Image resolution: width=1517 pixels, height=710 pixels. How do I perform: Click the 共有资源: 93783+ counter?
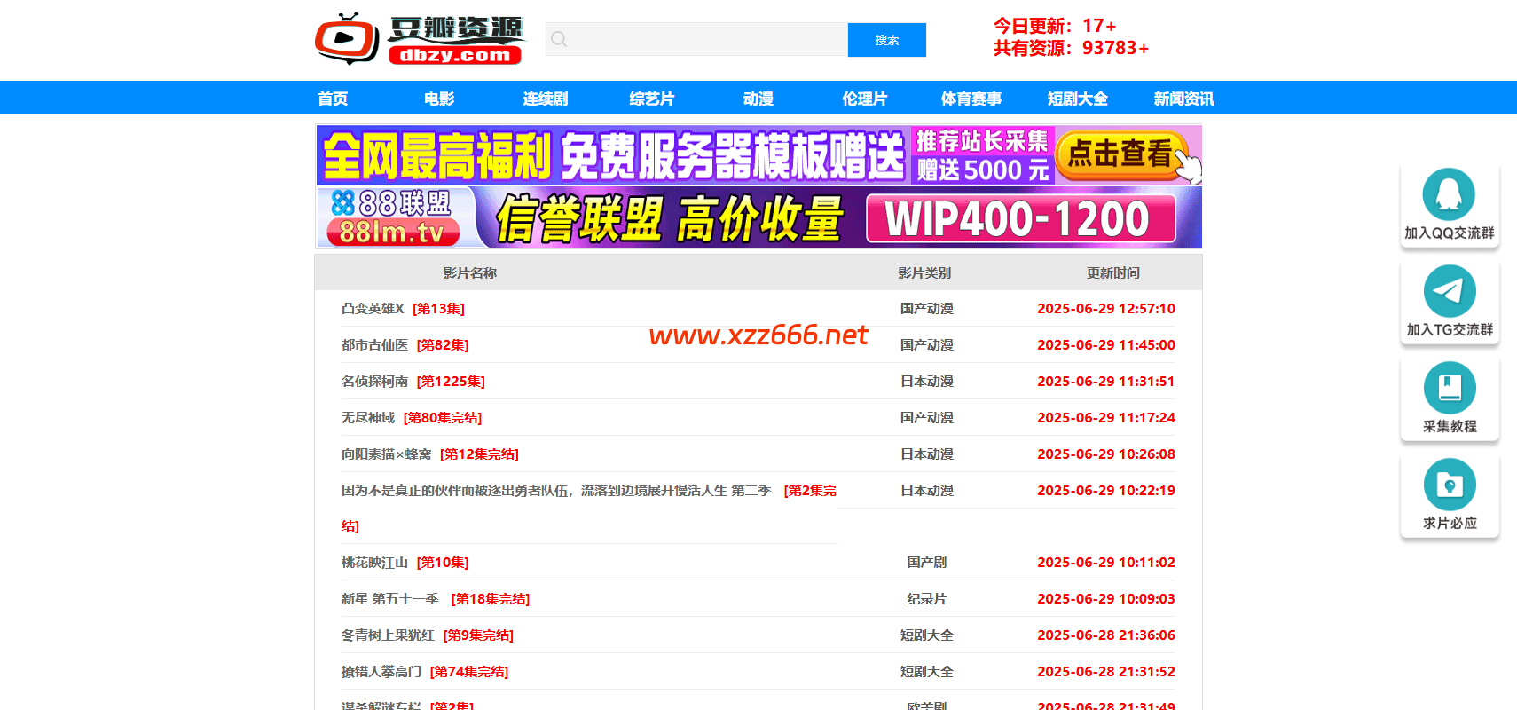coord(1071,48)
